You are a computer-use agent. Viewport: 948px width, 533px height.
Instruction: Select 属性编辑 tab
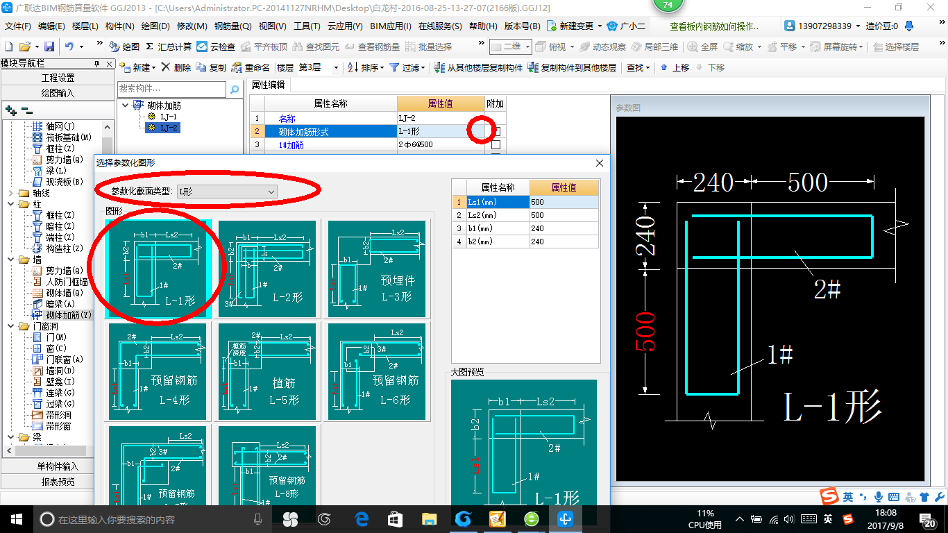tap(268, 85)
